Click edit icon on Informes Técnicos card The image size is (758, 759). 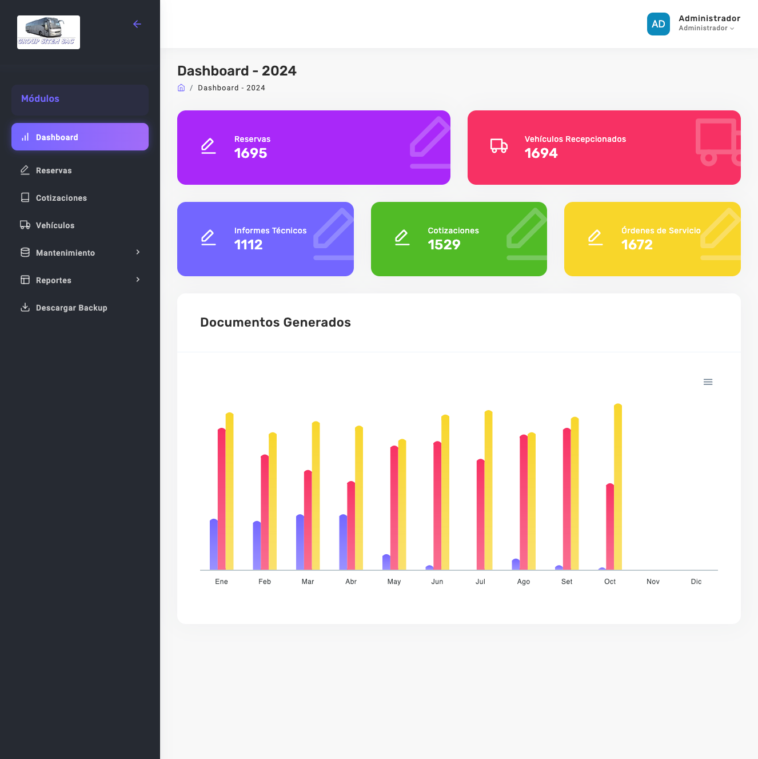coord(209,238)
